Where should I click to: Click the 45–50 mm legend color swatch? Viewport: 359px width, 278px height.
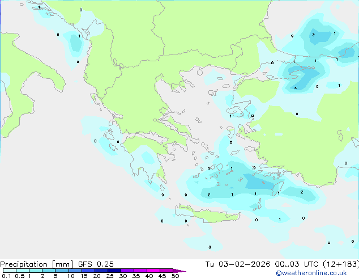pos(166,271)
